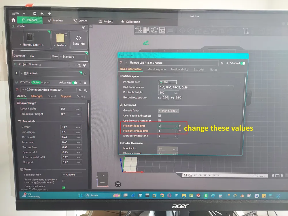This screenshot has height=216, width=288.
Task: Open the G-code flavor dropdown
Action: [x=168, y=111]
